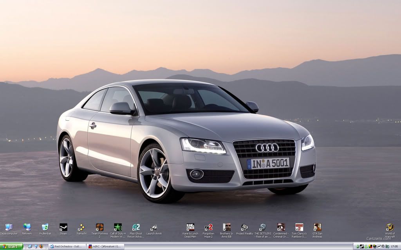The width and height of the screenshot is (401, 250).
Task: Select the Project Reality desktop icon
Action: point(244,227)
